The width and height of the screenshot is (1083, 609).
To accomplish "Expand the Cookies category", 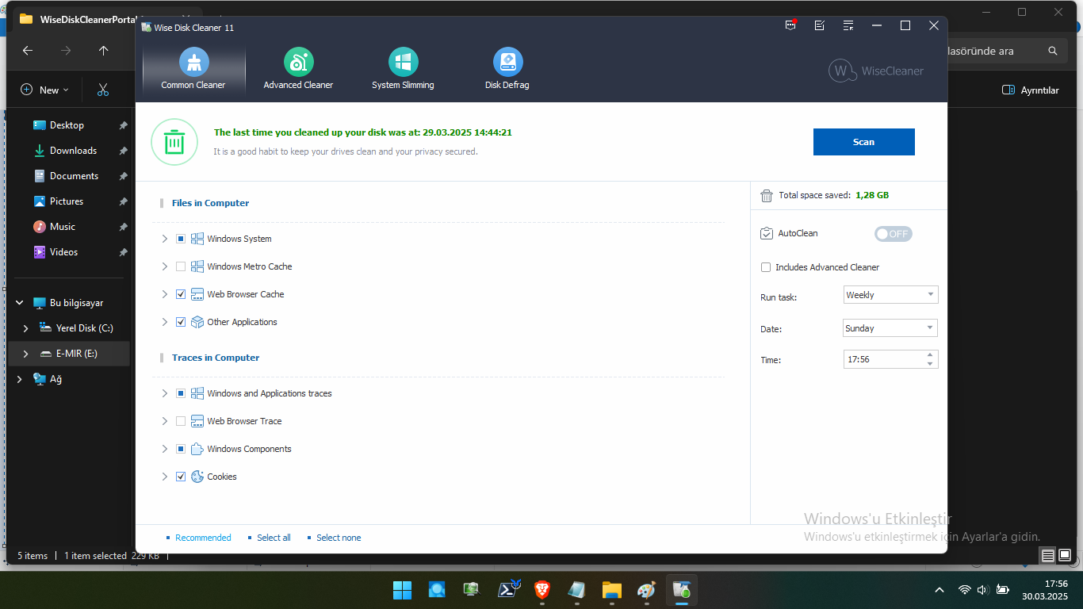I will [x=164, y=477].
